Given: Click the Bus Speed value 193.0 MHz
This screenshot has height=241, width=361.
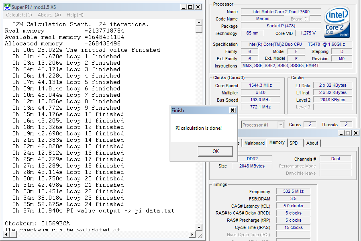Looking at the screenshot, I should pyautogui.click(x=260, y=100).
